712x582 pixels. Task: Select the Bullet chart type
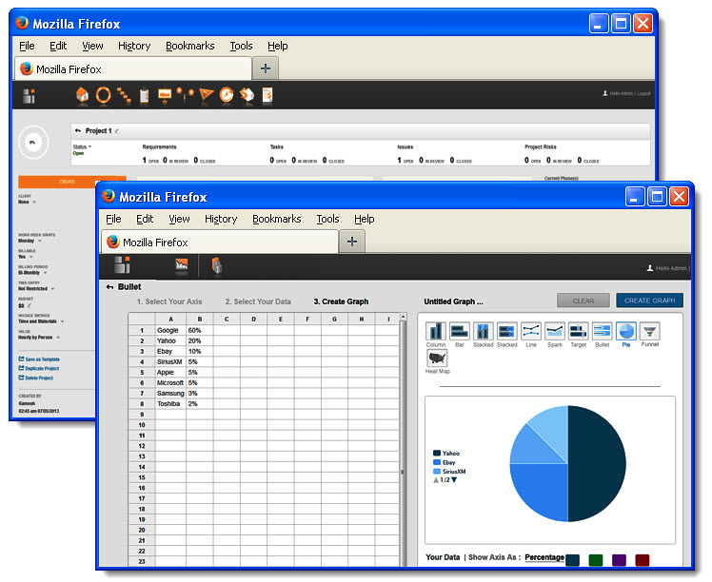click(x=603, y=335)
